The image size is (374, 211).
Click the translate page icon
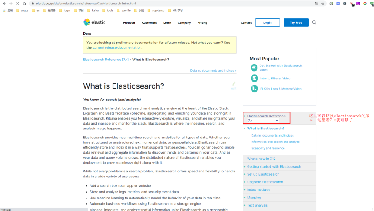316,4
